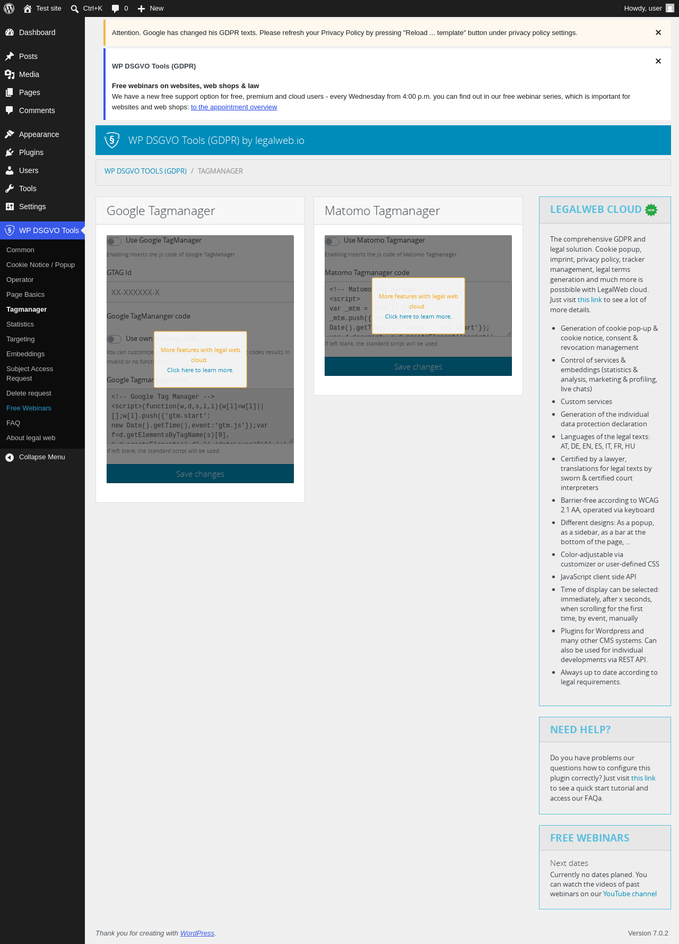This screenshot has height=944, width=679.
Task: Click here to learn more in Google panel
Action: click(x=200, y=370)
